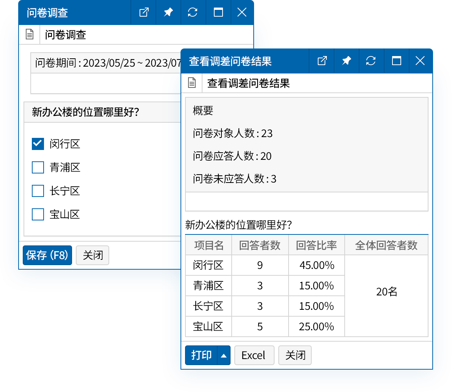Pin the 查看调差问卷结果 window
452x392 pixels.
click(x=346, y=61)
